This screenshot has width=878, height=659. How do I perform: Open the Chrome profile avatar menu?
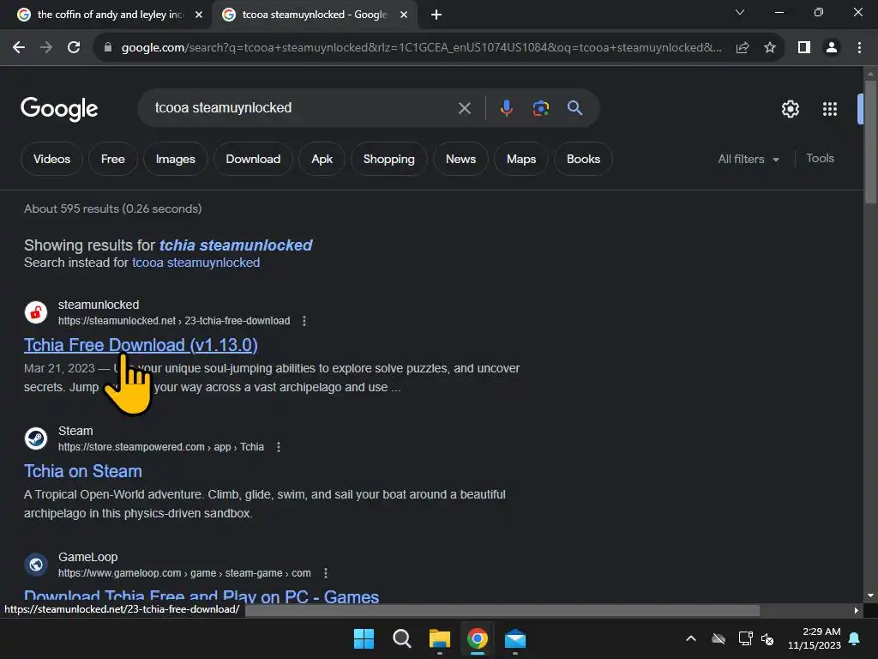click(832, 48)
